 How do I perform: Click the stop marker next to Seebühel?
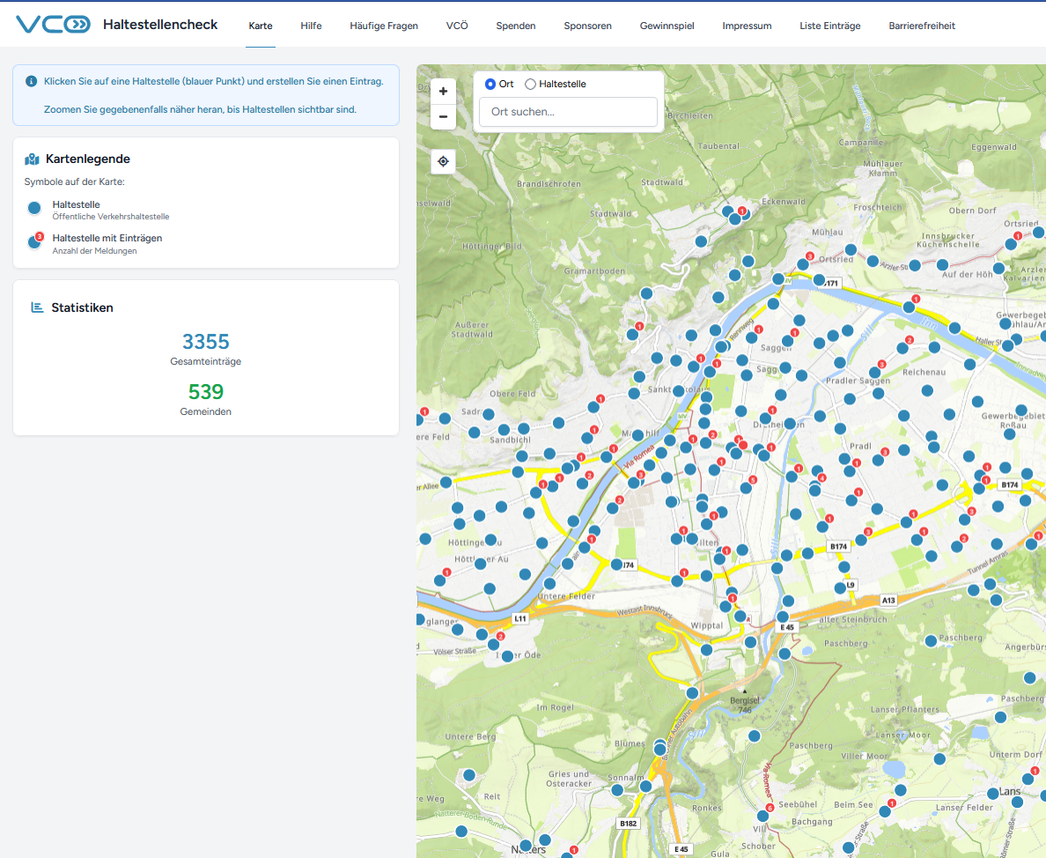tap(762, 816)
